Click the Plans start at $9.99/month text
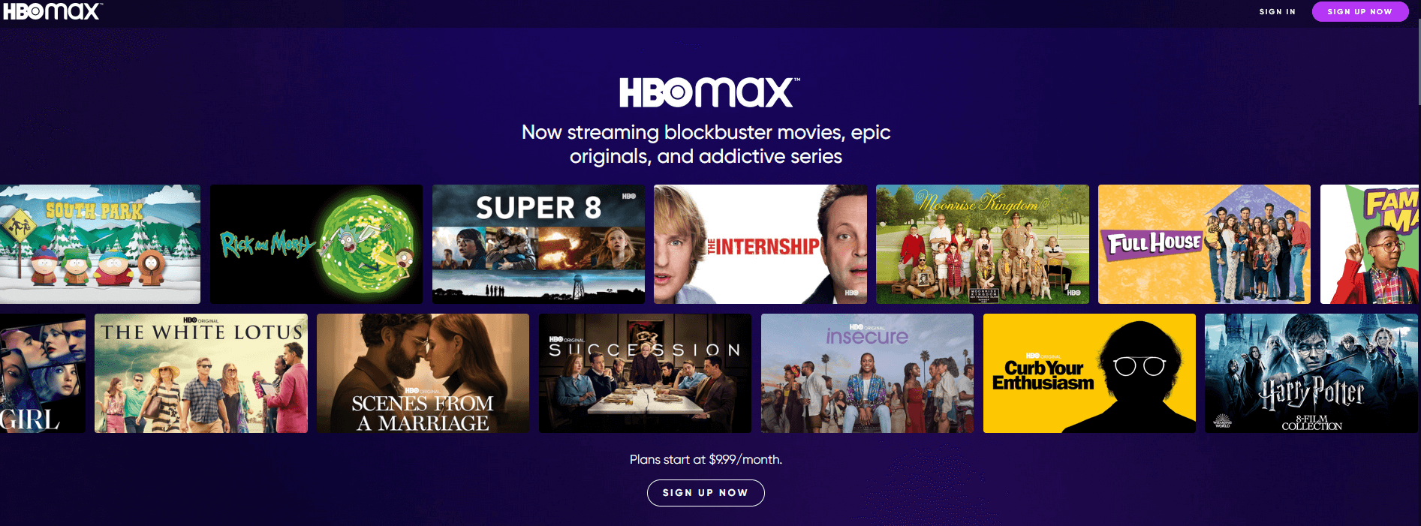This screenshot has height=526, width=1421. click(x=706, y=459)
